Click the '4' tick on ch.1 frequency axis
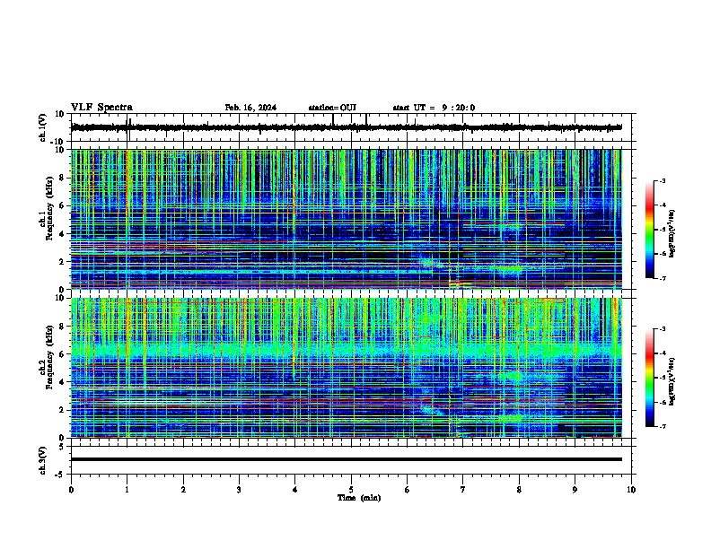 [x=63, y=234]
